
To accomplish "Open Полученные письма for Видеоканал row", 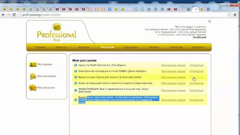I will pos(173,100).
